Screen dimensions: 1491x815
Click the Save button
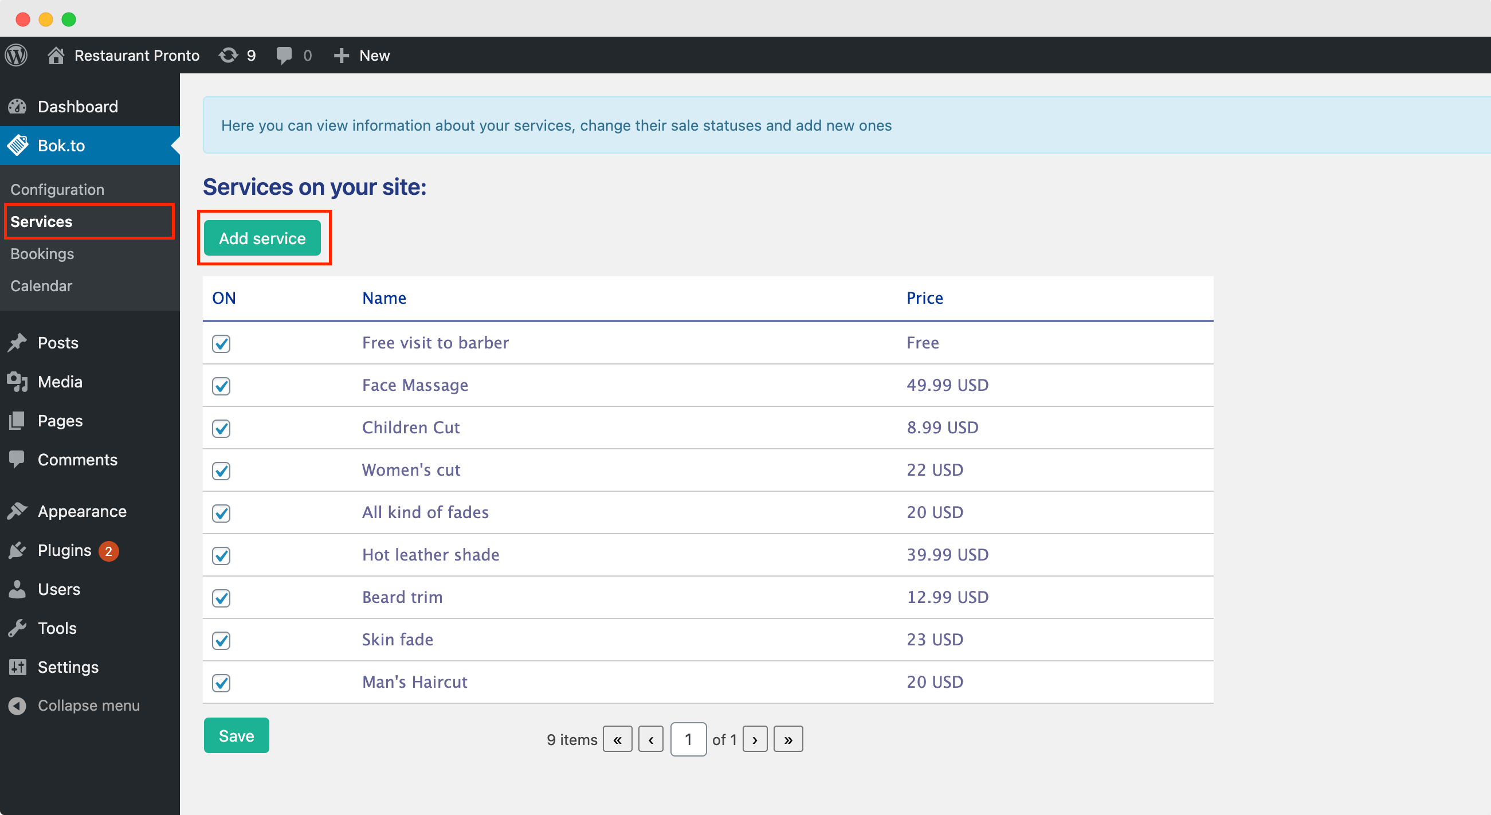[237, 736]
